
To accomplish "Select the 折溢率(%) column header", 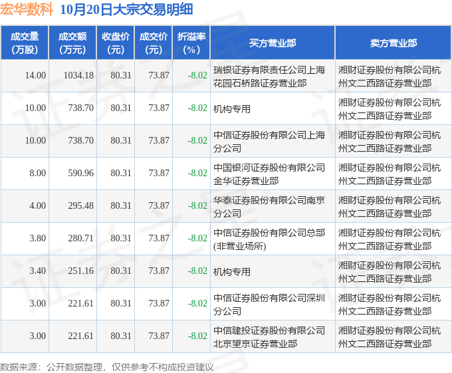I will pos(191,43).
